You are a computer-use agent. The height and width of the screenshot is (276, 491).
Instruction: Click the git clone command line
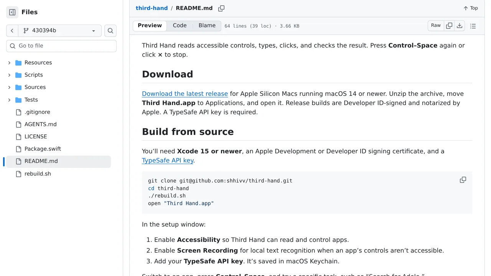pos(220,181)
